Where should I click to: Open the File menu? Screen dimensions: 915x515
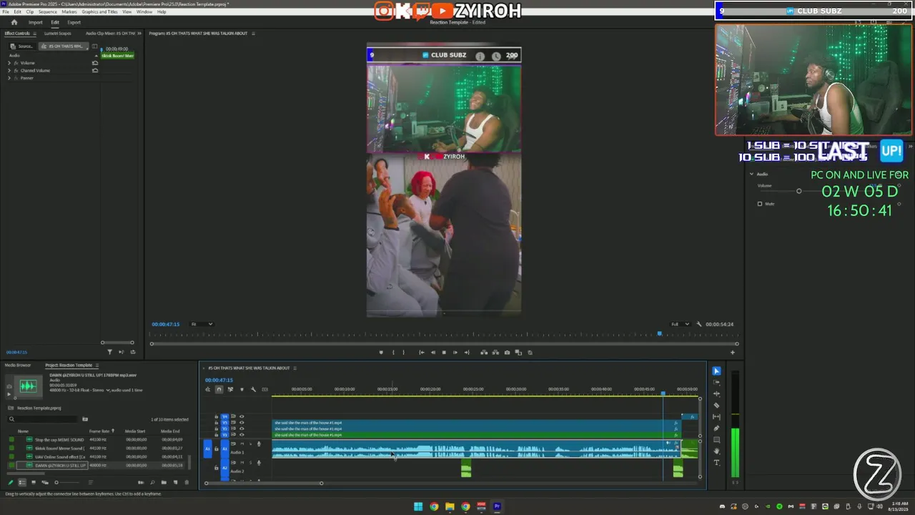coord(6,12)
